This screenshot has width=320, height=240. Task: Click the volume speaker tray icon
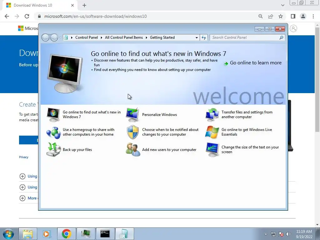[x=288, y=234]
